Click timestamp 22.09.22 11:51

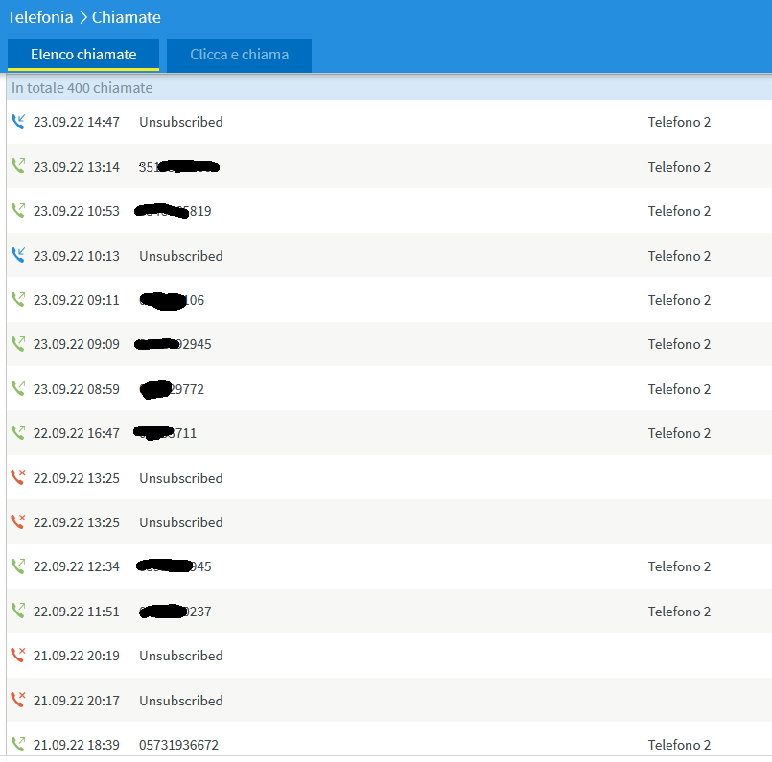(x=77, y=612)
